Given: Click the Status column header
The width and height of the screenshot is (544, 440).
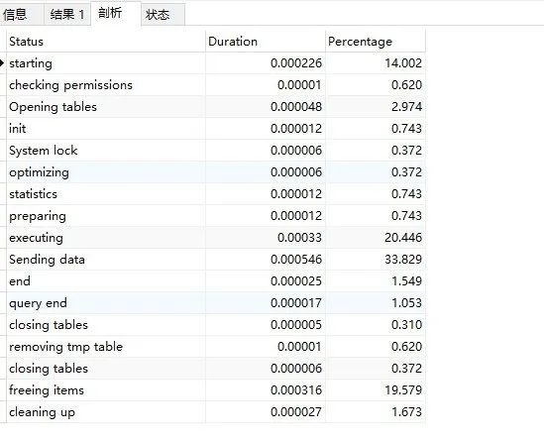Looking at the screenshot, I should pos(106,42).
